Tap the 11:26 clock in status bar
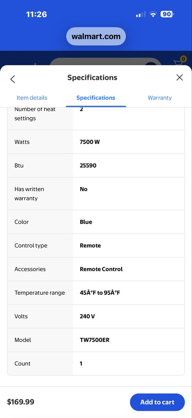This screenshot has width=192, height=418. point(36,14)
